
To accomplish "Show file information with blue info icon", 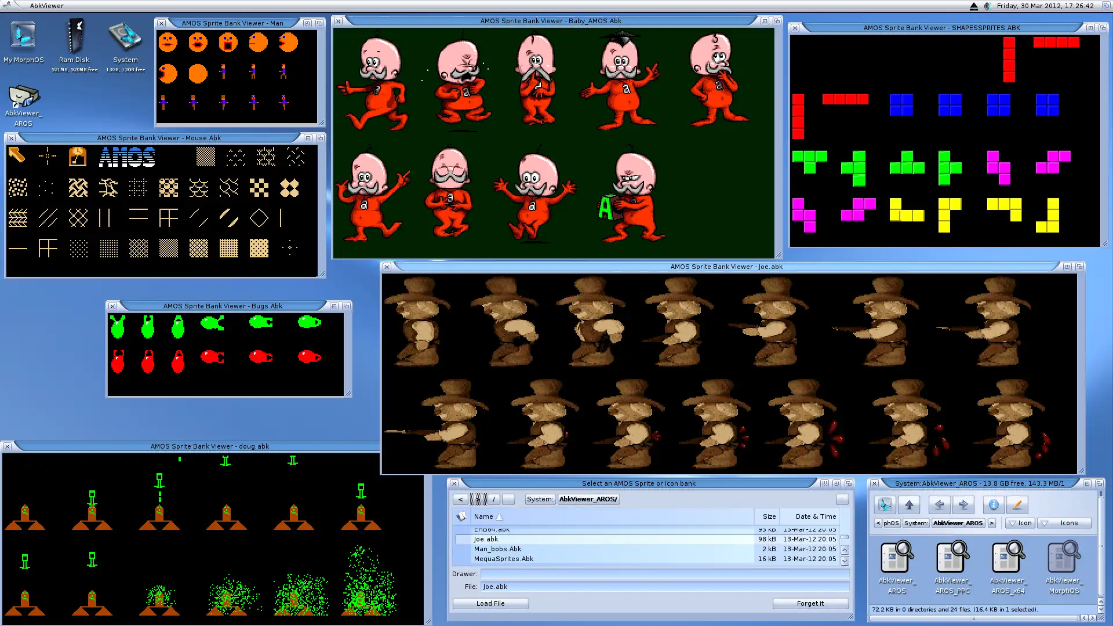I will pyautogui.click(x=993, y=505).
